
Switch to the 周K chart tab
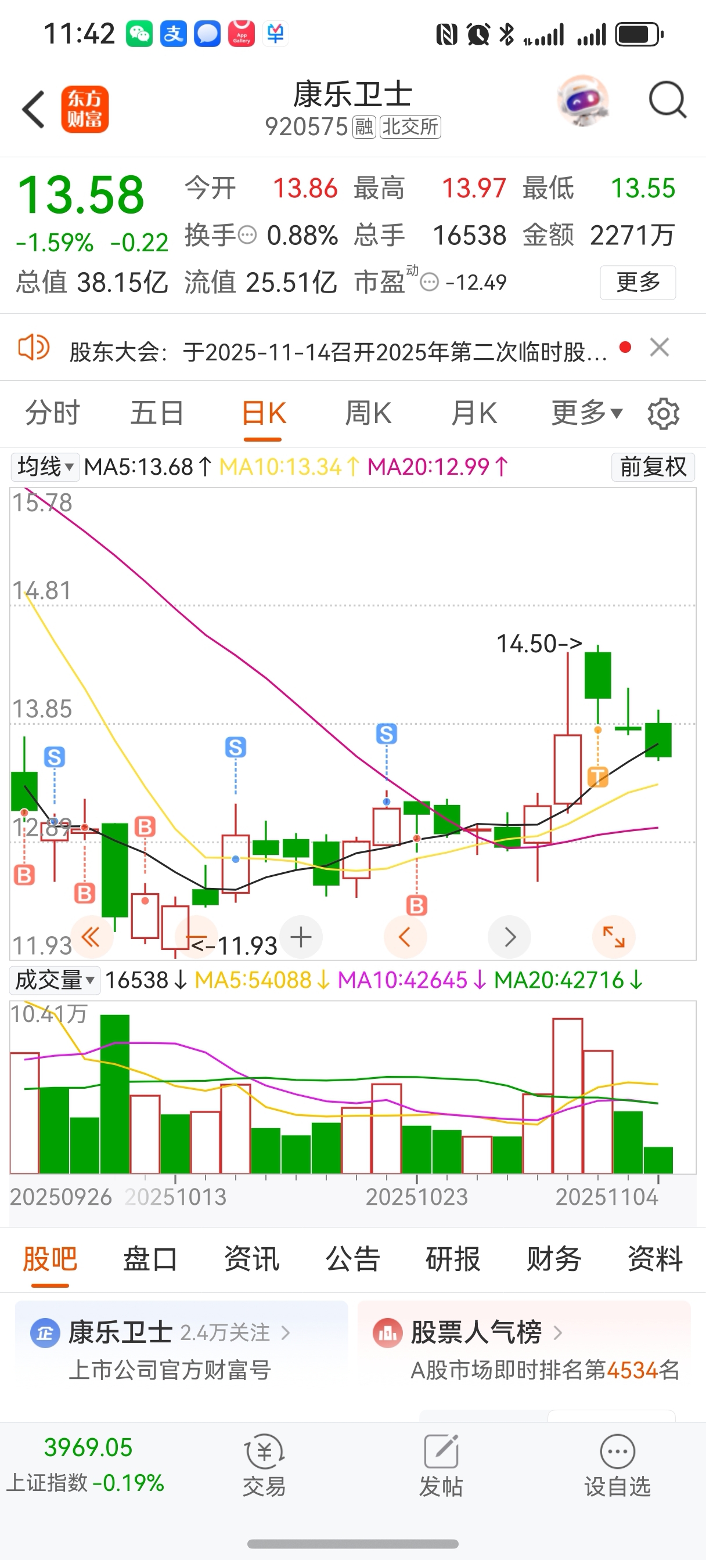coord(369,414)
